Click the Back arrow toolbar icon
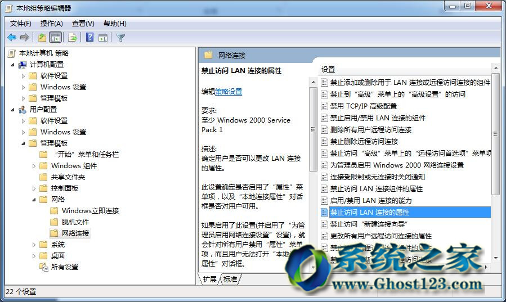This screenshot has height=302, width=506. pos(12,38)
